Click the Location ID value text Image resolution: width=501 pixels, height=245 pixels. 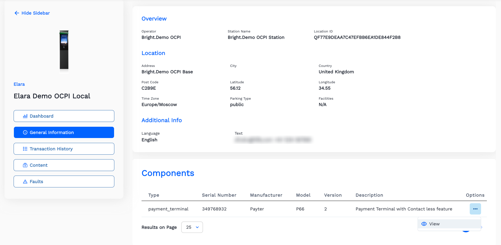click(x=357, y=37)
